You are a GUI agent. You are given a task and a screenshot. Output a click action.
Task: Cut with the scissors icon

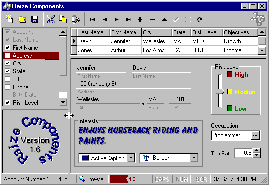[x=51, y=19]
